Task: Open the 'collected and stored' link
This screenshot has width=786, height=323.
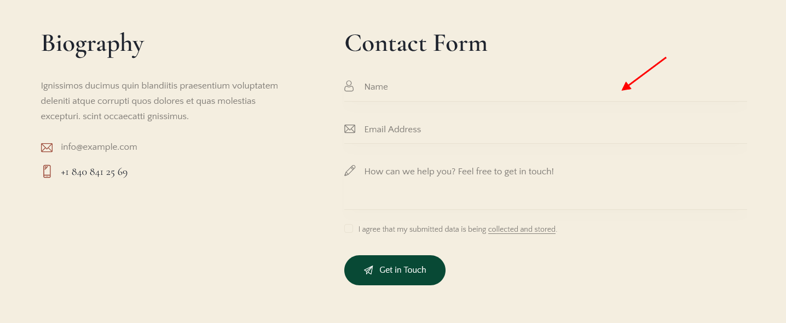Action: coord(522,230)
